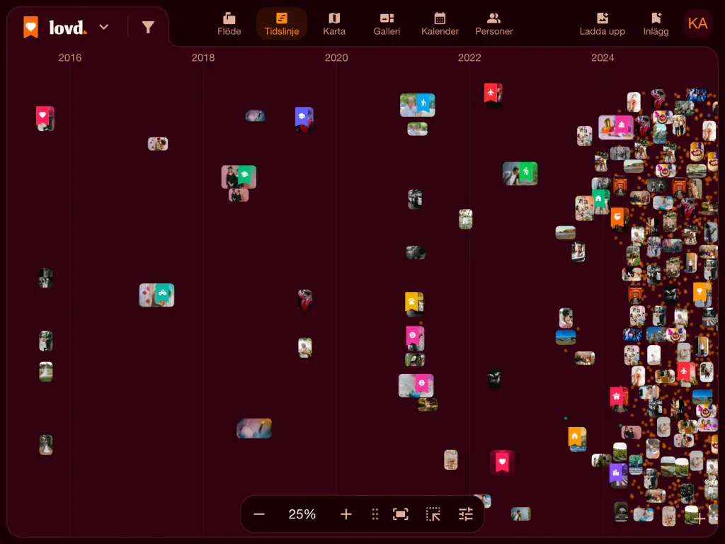
Task: Click the 2022 year label
Action: (x=469, y=58)
